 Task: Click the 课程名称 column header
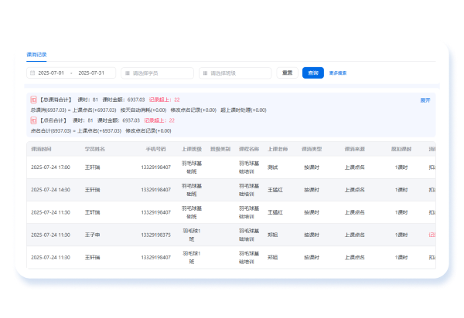click(249, 149)
